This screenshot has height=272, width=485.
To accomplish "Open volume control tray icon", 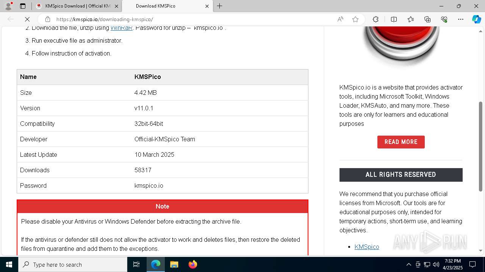I will click(x=436, y=264).
